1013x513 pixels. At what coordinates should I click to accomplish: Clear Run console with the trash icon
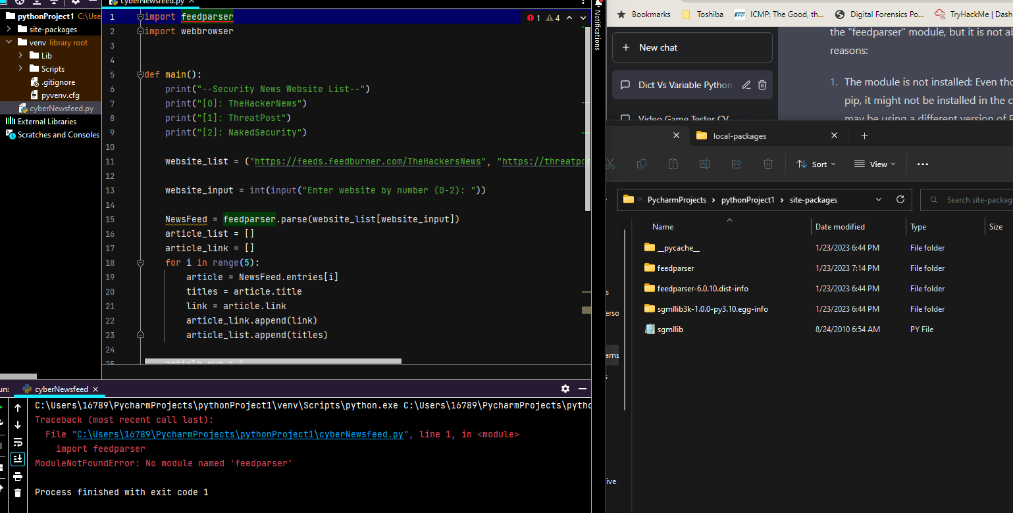click(18, 493)
